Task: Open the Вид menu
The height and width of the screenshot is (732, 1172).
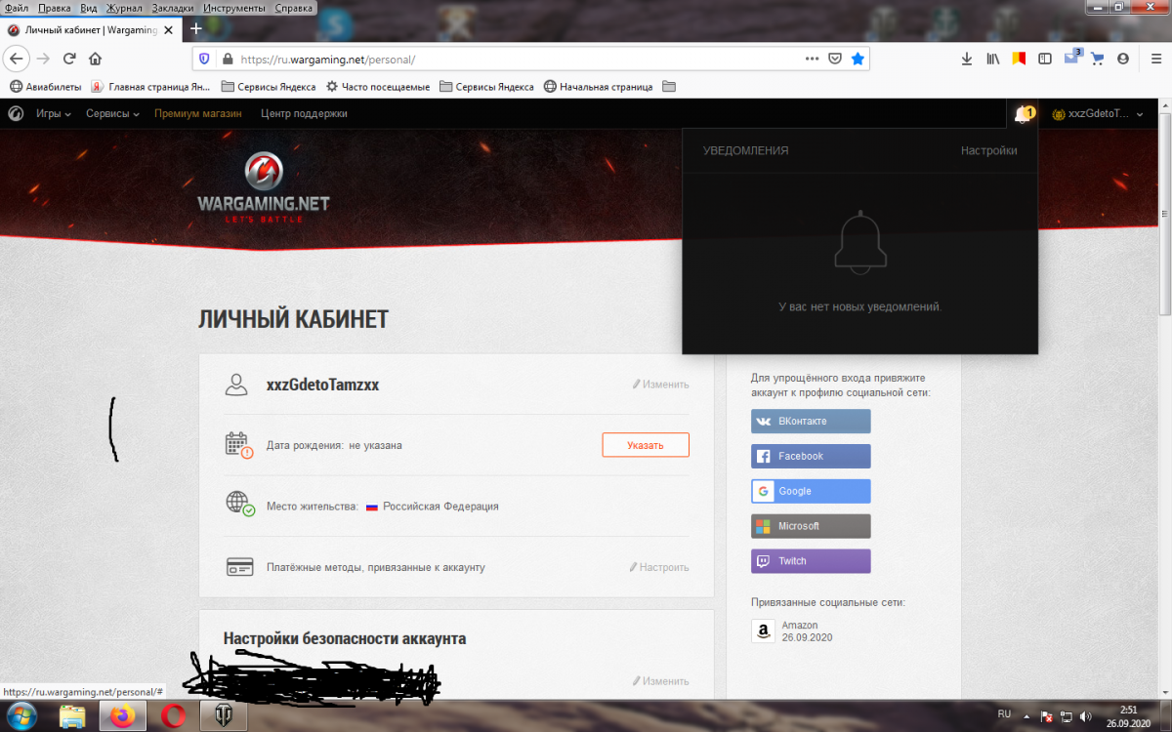Action: tap(89, 7)
